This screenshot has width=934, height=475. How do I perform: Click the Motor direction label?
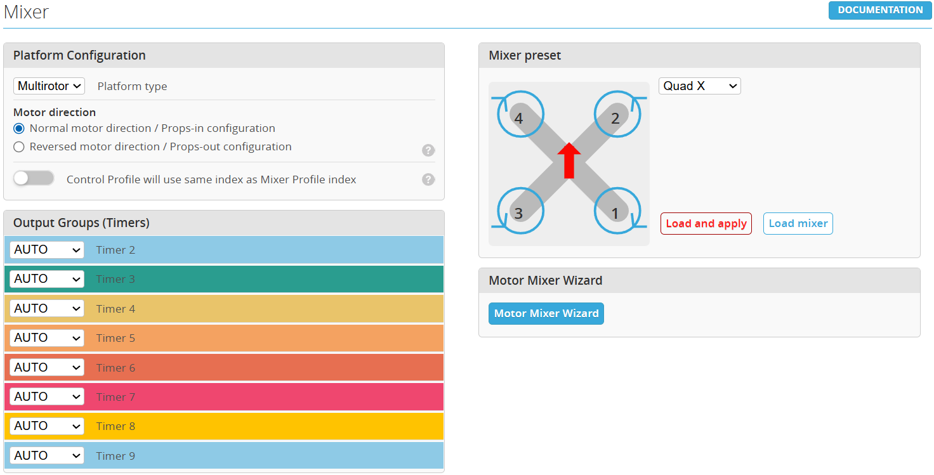point(55,112)
